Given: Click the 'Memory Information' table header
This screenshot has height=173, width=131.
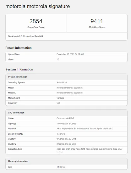Looking at the screenshot, I should point(66,161).
